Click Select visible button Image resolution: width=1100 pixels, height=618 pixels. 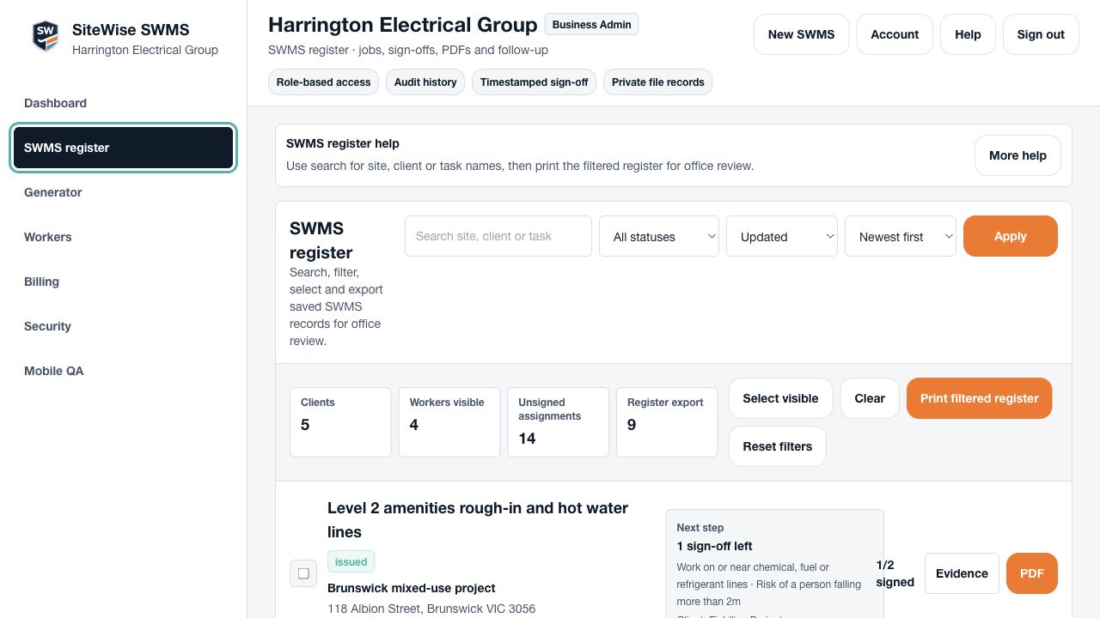pyautogui.click(x=780, y=398)
